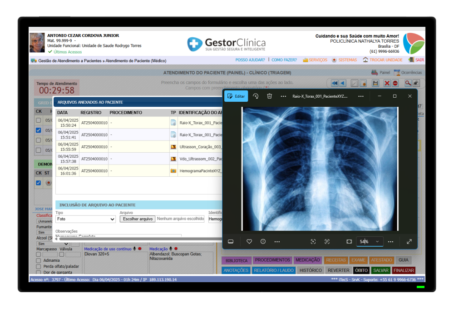The width and height of the screenshot is (454, 309).
Task: Click the Escolher arquivo button
Action: [138, 219]
